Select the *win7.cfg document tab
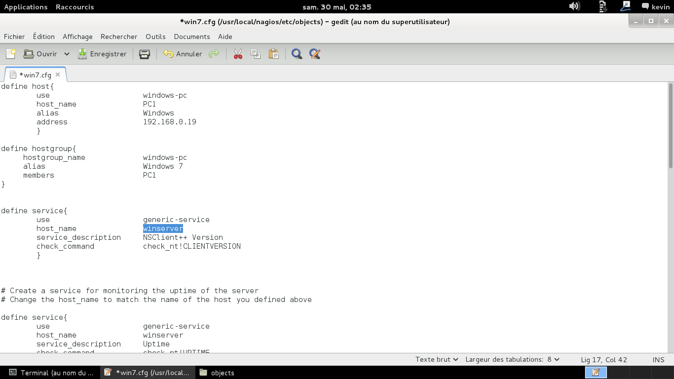The image size is (674, 379). [35, 75]
